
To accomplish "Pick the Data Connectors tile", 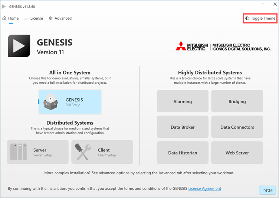I will (237, 127).
